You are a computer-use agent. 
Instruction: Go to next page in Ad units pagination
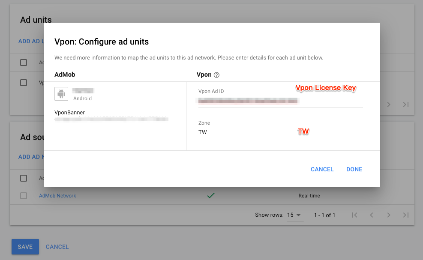pyautogui.click(x=389, y=105)
